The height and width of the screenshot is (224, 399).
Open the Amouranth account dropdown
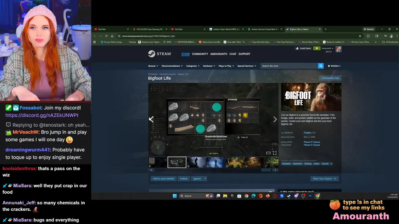pyautogui.click(x=327, y=48)
